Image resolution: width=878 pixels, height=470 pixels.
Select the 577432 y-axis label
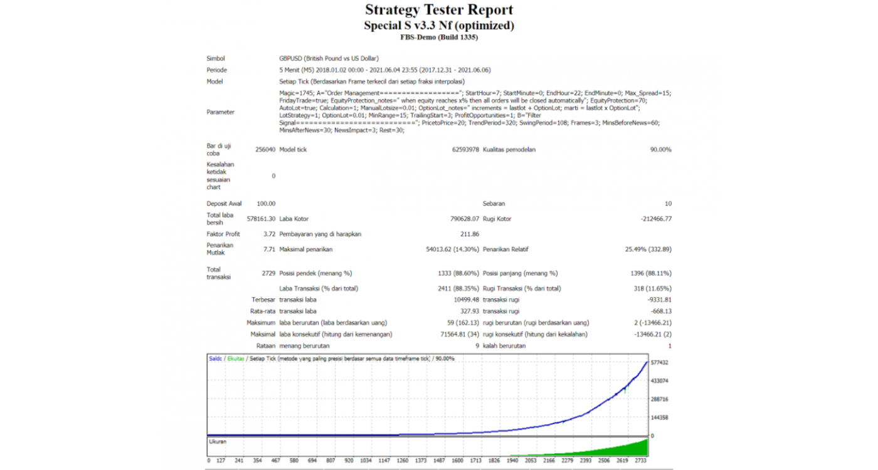661,363
